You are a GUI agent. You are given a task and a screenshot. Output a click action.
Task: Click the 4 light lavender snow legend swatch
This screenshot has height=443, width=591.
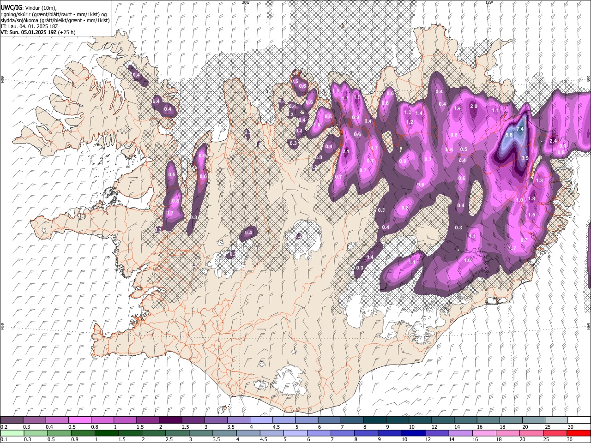tap(261, 420)
